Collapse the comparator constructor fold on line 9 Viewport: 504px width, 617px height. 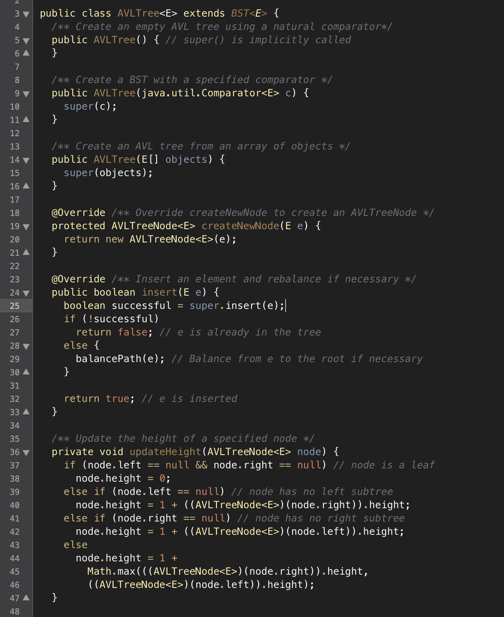click(26, 93)
